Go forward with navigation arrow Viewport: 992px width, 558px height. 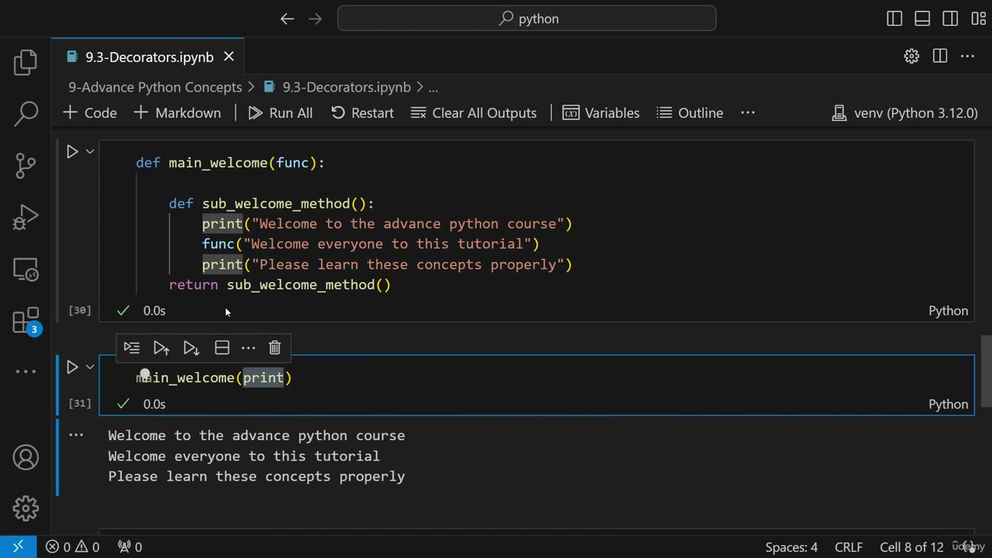315,19
